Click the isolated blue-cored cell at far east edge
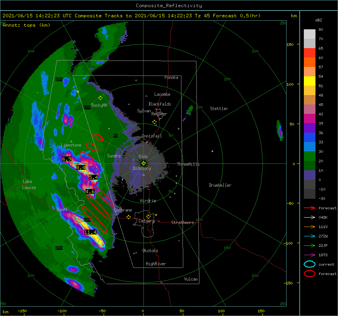The width and height of the screenshot is (338, 316). pos(280,131)
